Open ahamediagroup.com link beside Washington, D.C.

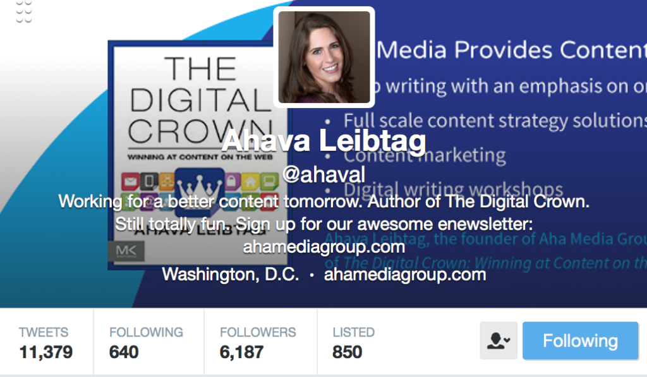[405, 274]
